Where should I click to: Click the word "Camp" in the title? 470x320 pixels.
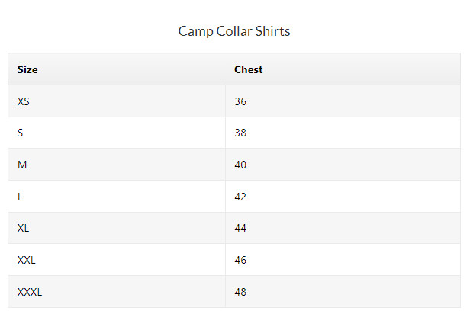tap(195, 31)
